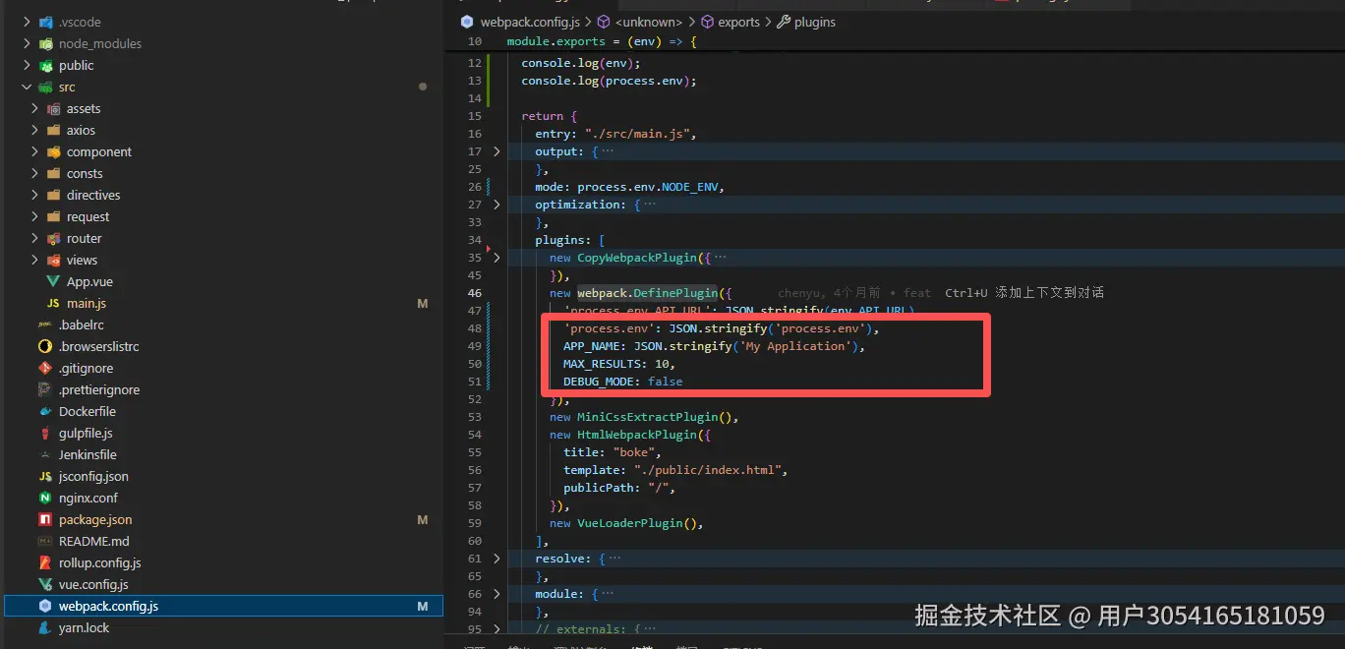Click 'DEBUG_MODE: false' on line 51
Viewport: 1345px width, 649px height.
623,382
